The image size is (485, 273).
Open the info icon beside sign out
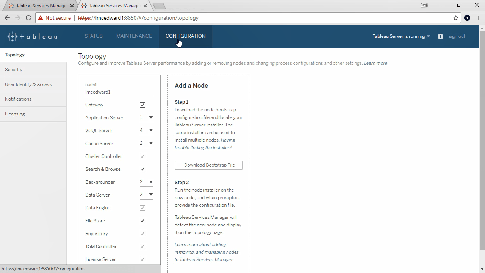440,36
